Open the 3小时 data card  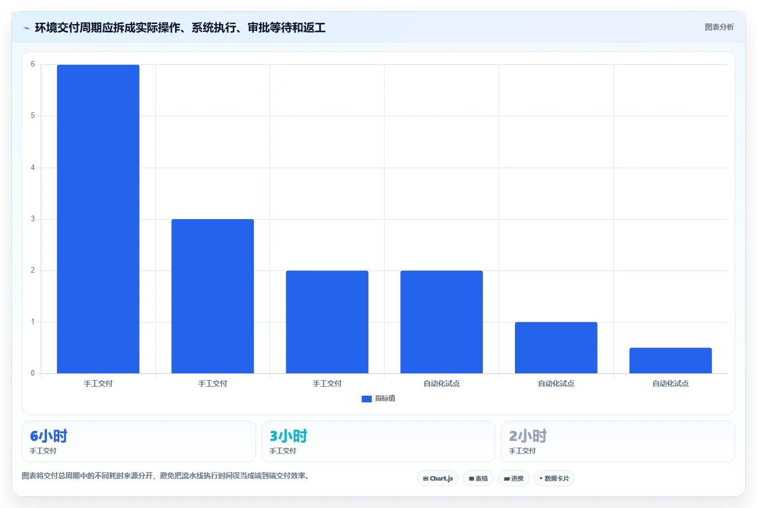(x=378, y=441)
